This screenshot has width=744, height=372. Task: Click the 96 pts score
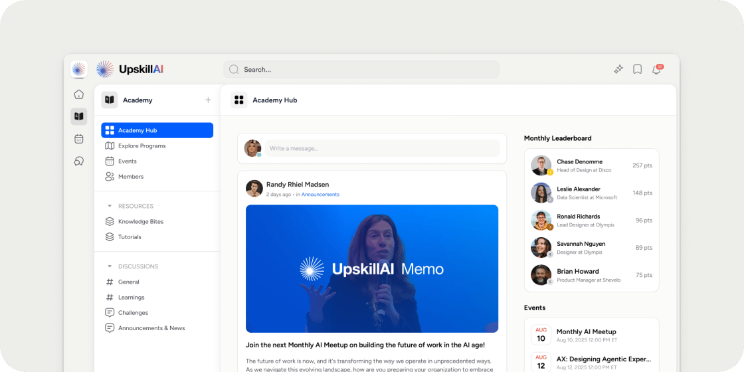click(644, 220)
